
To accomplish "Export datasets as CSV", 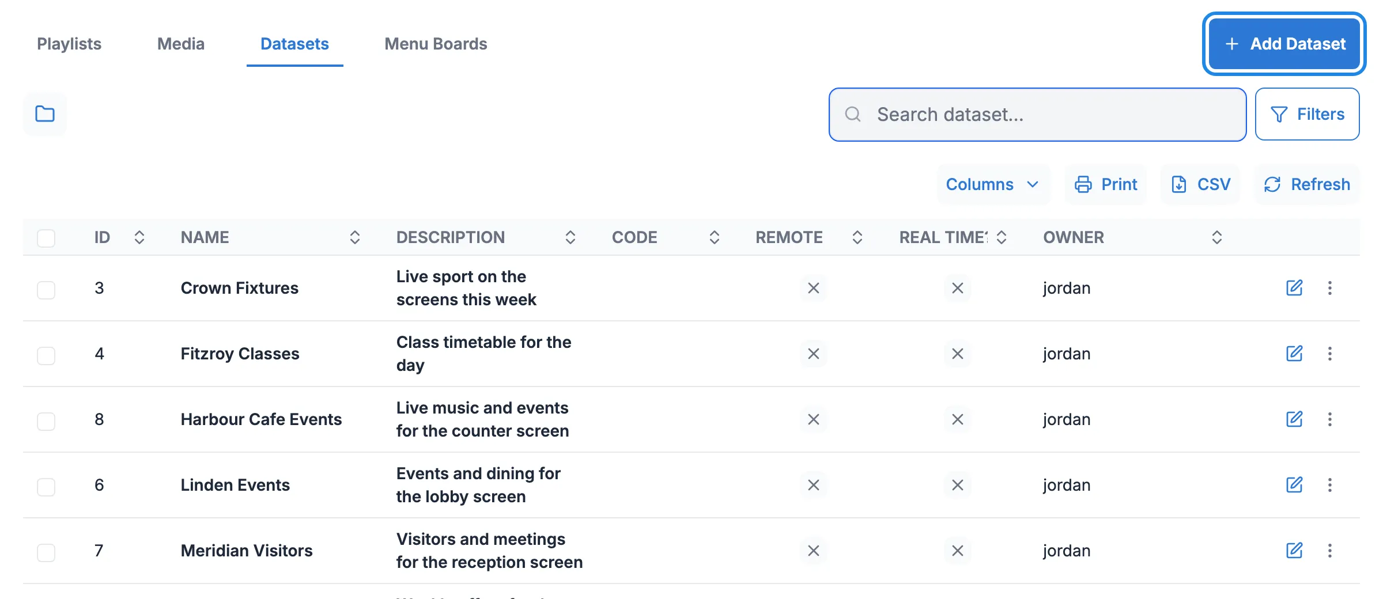I will tap(1200, 184).
